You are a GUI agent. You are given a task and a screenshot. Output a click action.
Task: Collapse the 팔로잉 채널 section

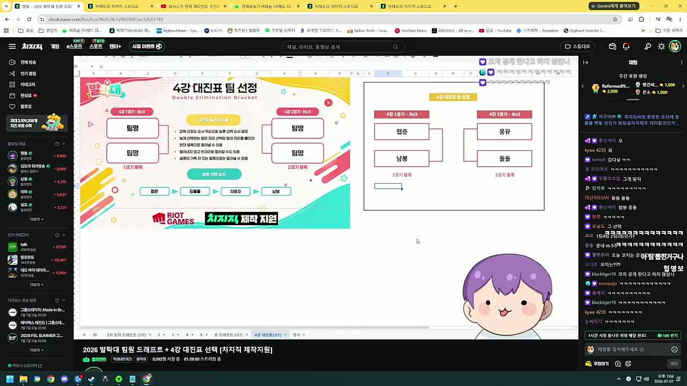pos(63,144)
